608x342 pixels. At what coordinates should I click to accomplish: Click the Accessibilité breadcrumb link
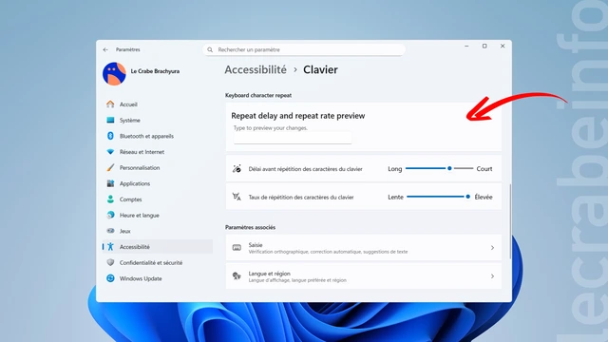[256, 69]
